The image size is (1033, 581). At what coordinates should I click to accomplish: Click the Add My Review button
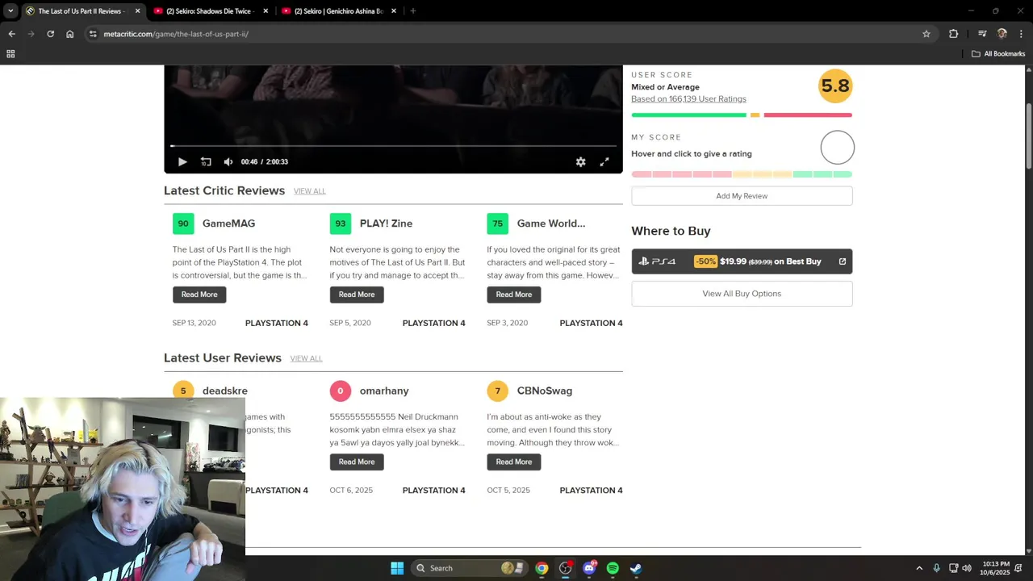pyautogui.click(x=742, y=196)
